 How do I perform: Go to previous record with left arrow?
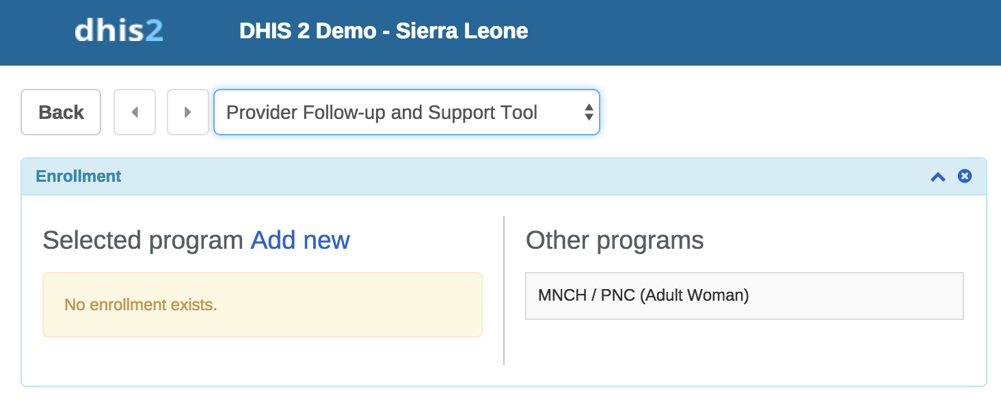tap(135, 112)
